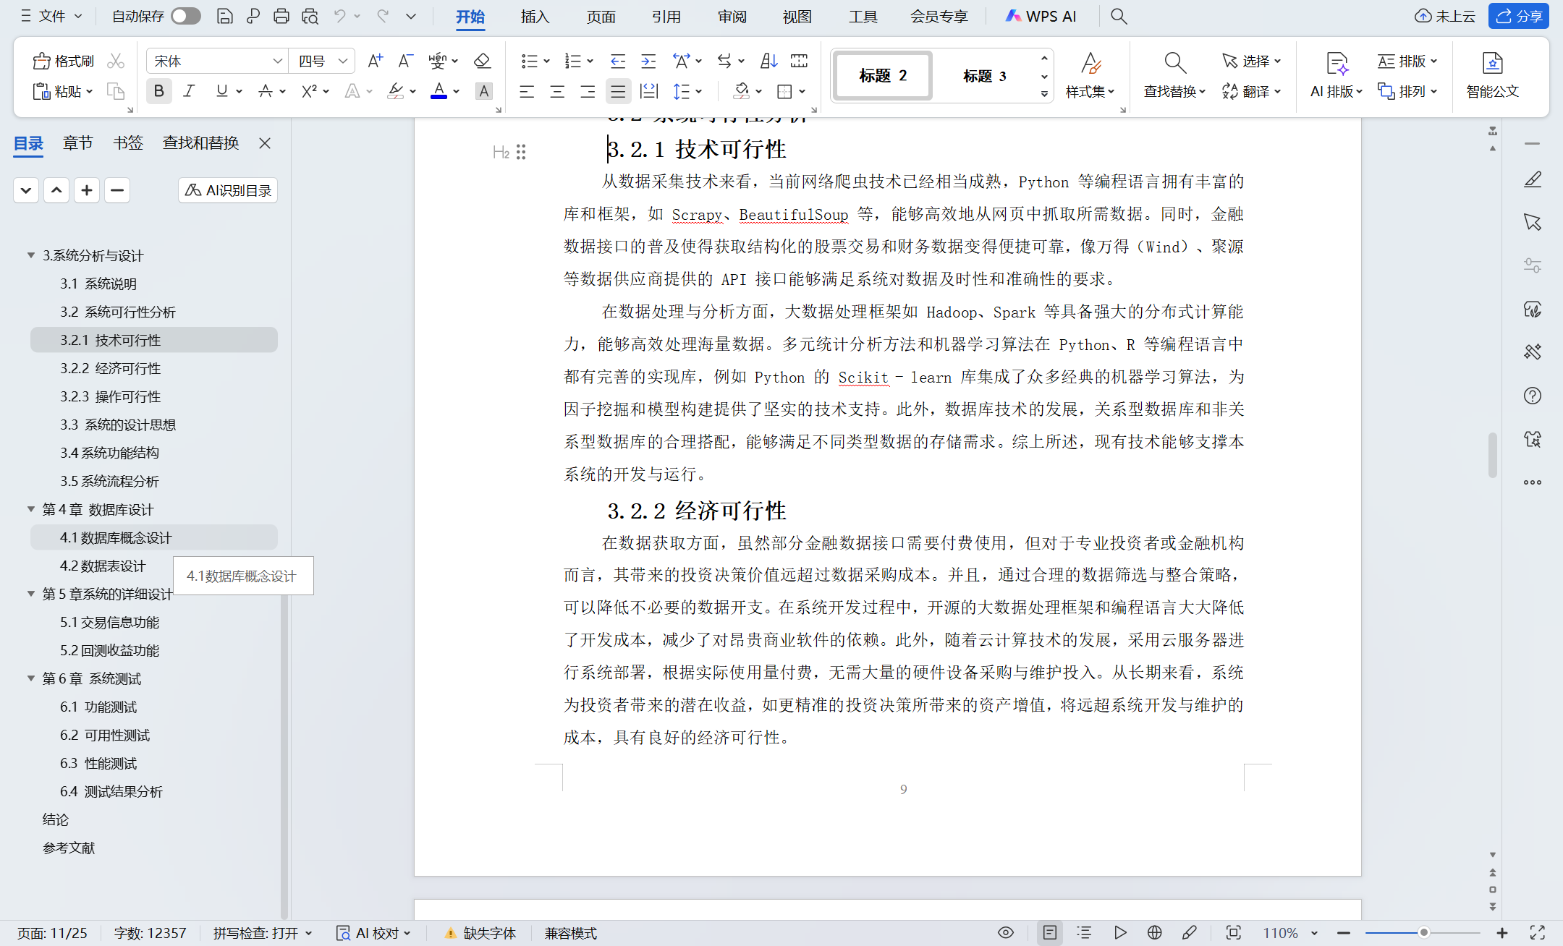Screen dimensions: 1563x946
Task: Toggle Bold formatting
Action: click(159, 91)
